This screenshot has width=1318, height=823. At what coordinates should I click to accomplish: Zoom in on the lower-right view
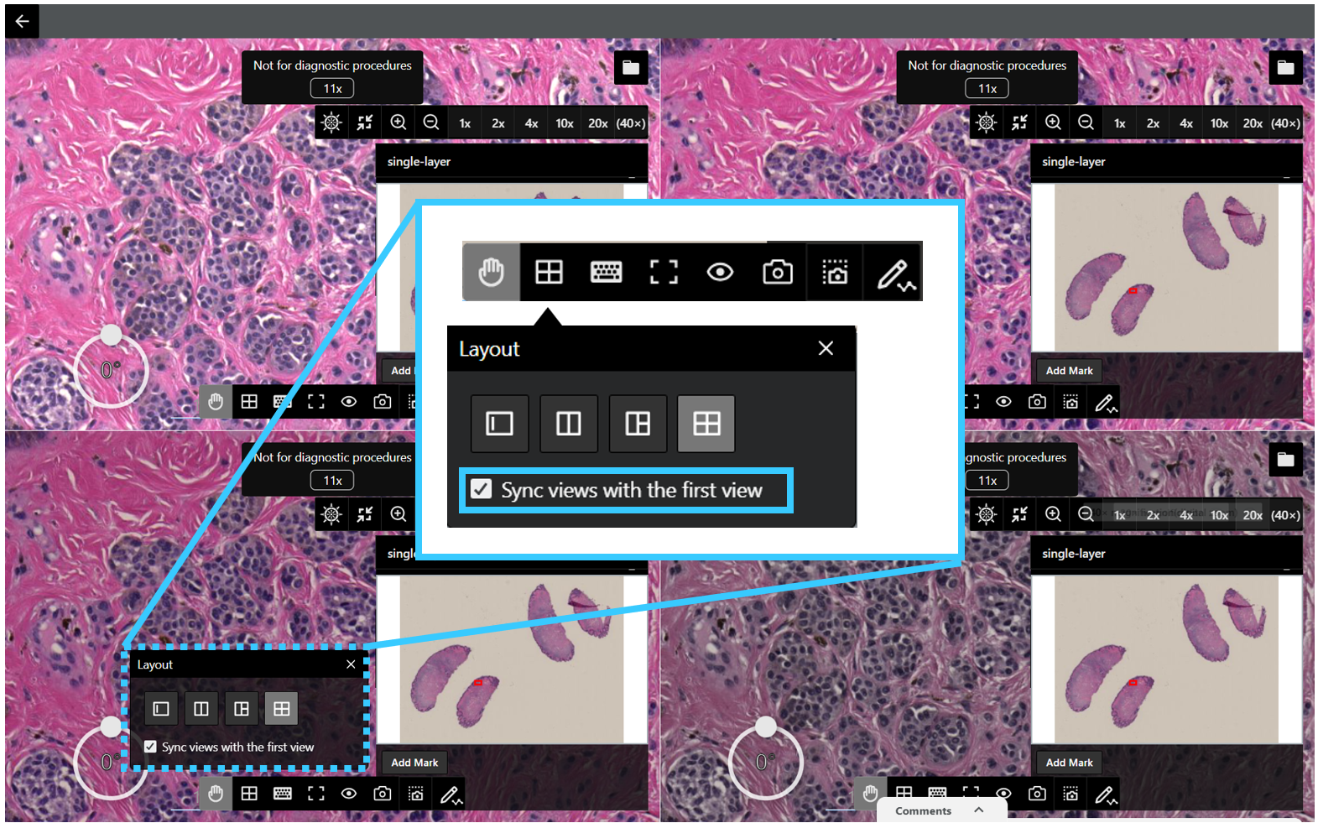(x=1053, y=514)
